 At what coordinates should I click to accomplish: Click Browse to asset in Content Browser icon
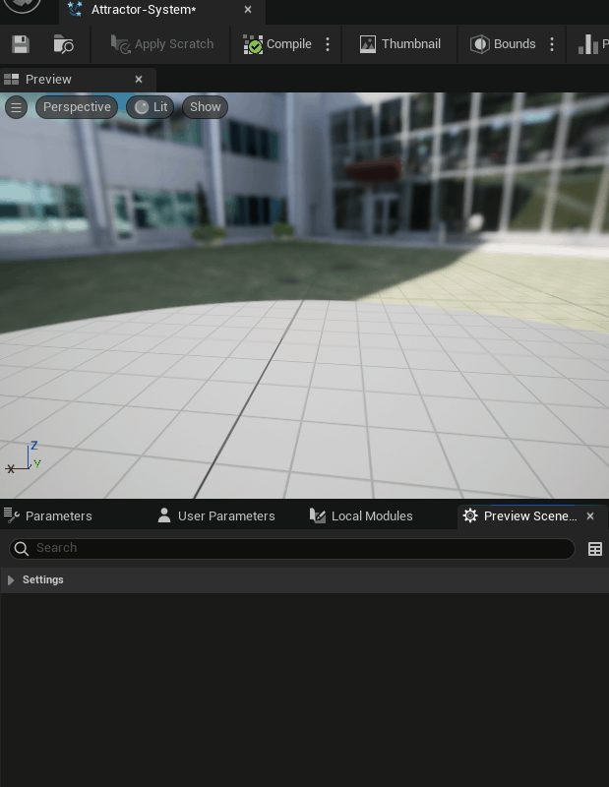(63, 44)
